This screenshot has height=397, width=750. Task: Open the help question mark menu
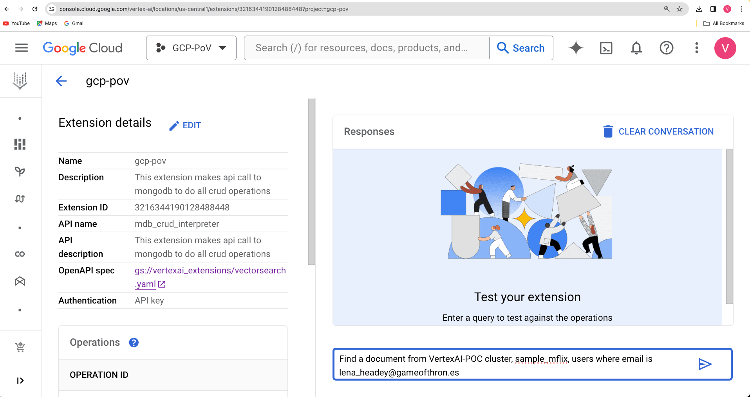click(666, 48)
